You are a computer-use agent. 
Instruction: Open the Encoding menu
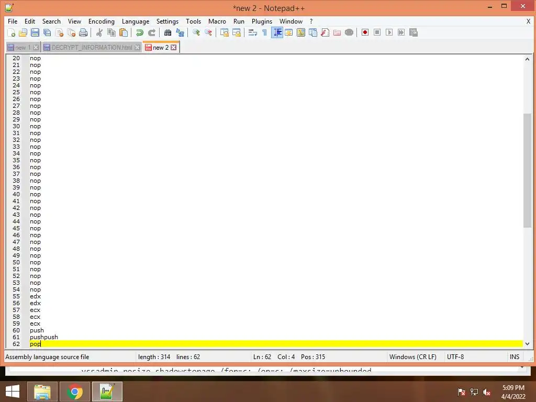tap(101, 21)
